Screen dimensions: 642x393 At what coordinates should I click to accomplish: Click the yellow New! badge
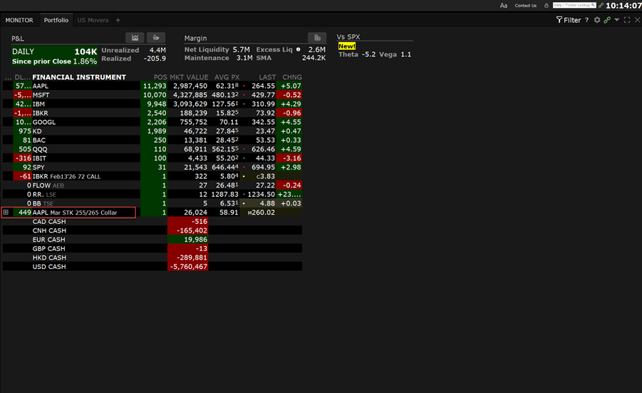click(x=347, y=46)
